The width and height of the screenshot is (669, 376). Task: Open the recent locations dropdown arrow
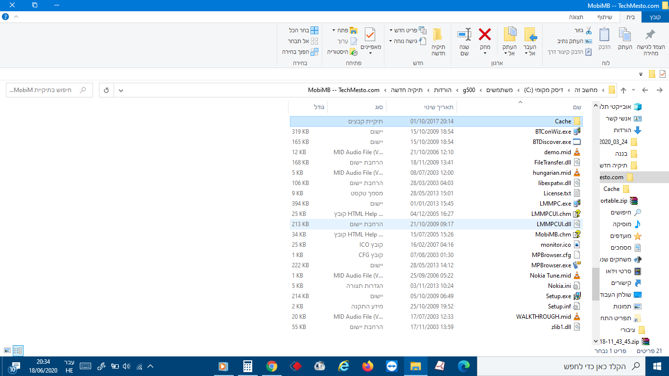[634, 90]
